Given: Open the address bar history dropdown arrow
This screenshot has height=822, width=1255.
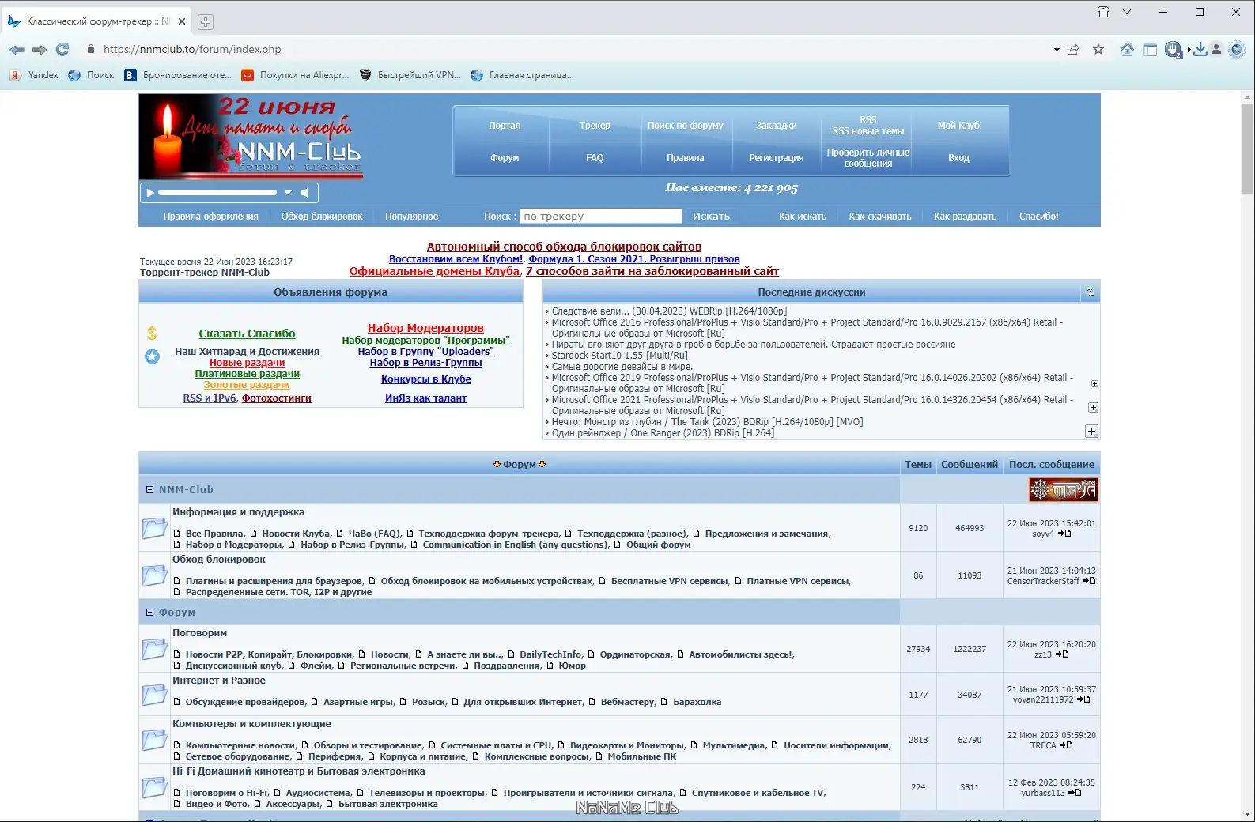Looking at the screenshot, I should click(x=1057, y=49).
